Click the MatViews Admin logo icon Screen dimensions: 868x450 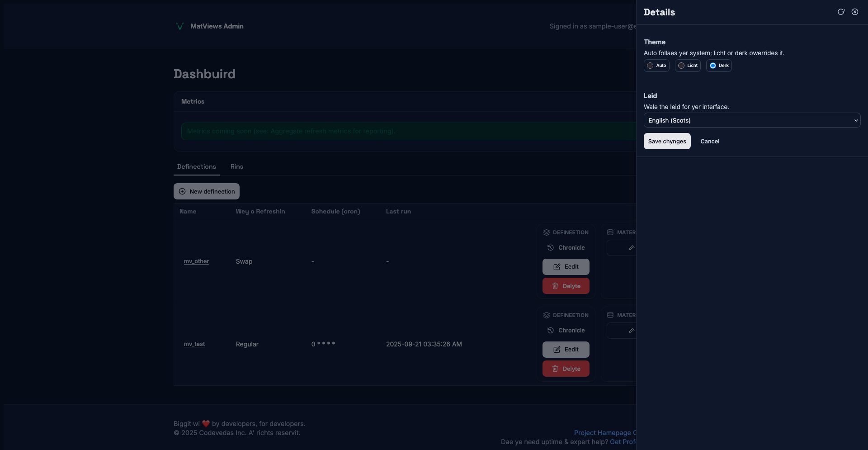pyautogui.click(x=179, y=26)
